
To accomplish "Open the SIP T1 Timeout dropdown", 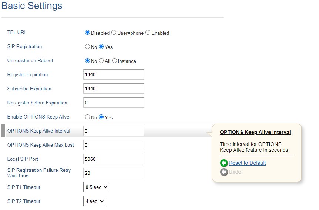I will [96, 187].
